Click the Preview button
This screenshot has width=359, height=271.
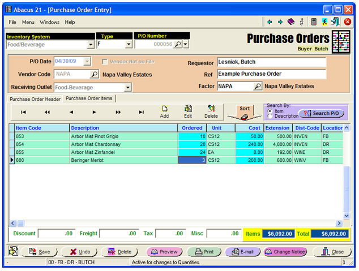point(164,252)
